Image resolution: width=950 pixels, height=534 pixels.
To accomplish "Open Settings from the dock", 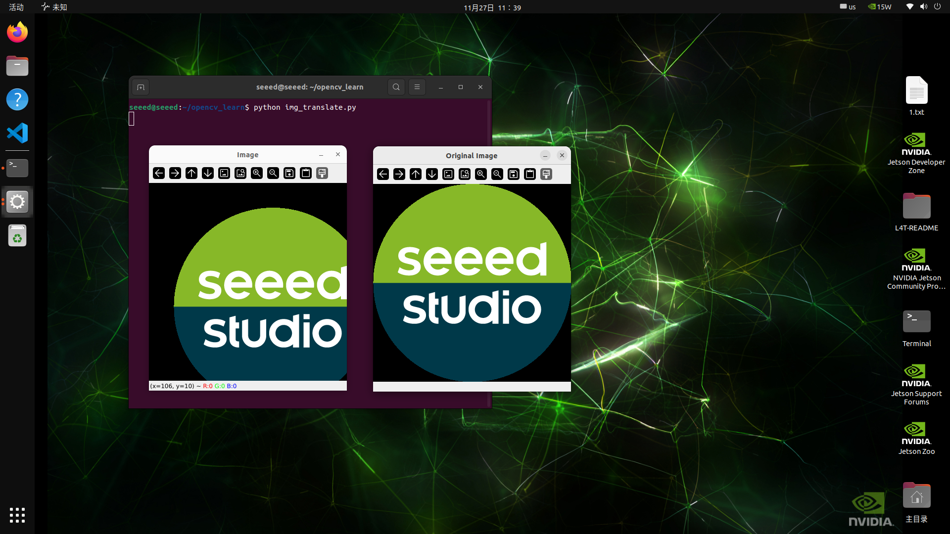I will pos(17,202).
